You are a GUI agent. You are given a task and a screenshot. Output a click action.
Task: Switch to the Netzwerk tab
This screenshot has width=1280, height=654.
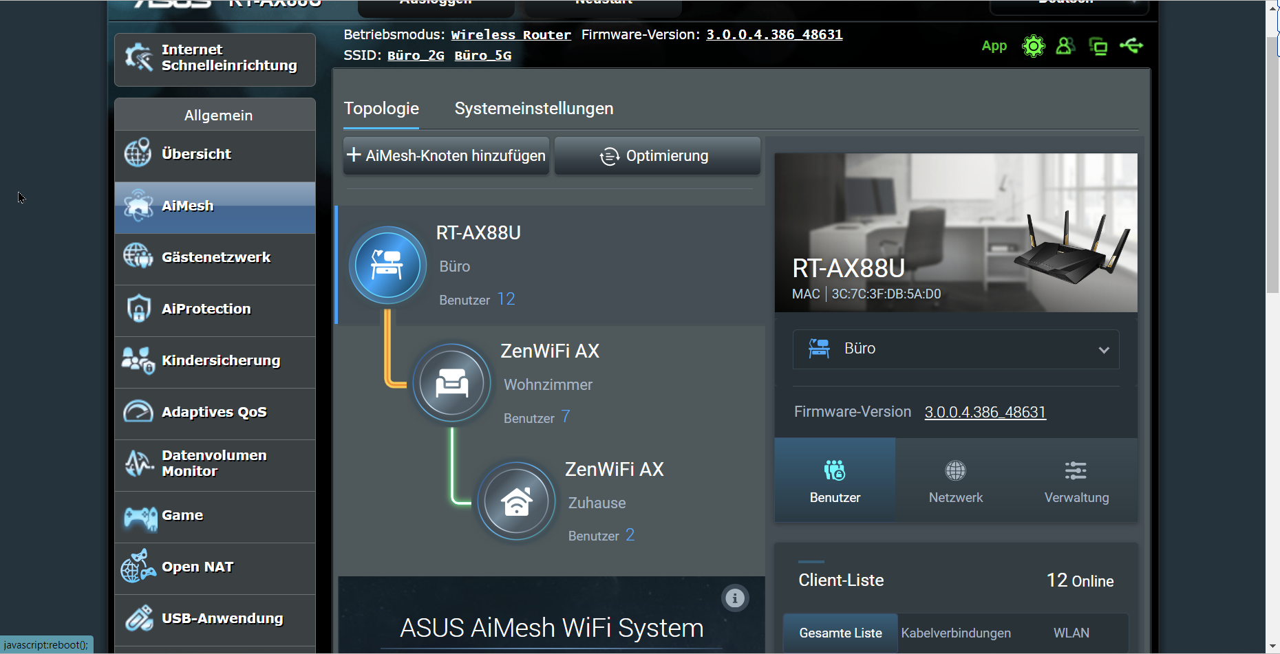(956, 481)
